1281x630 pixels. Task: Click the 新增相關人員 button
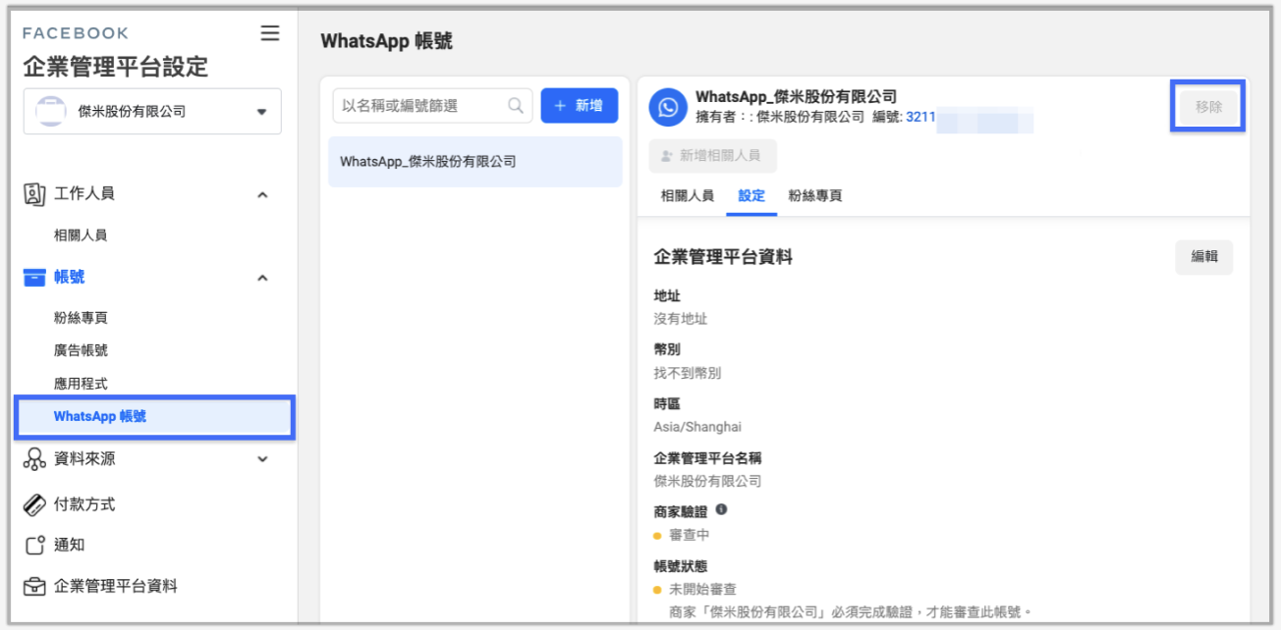pos(712,156)
